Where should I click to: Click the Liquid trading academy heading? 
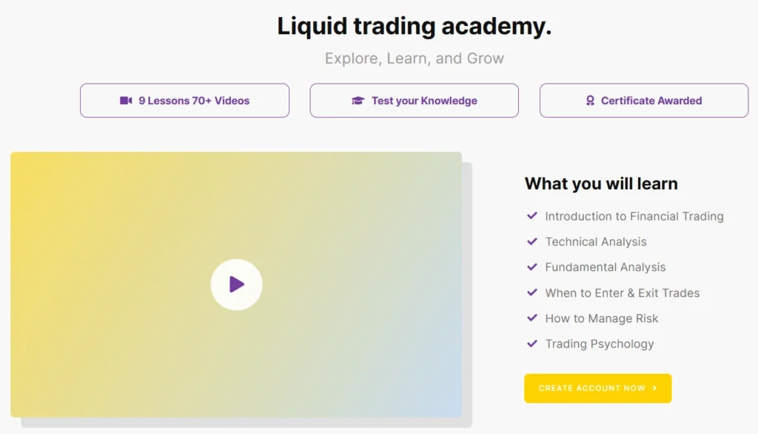coord(415,27)
